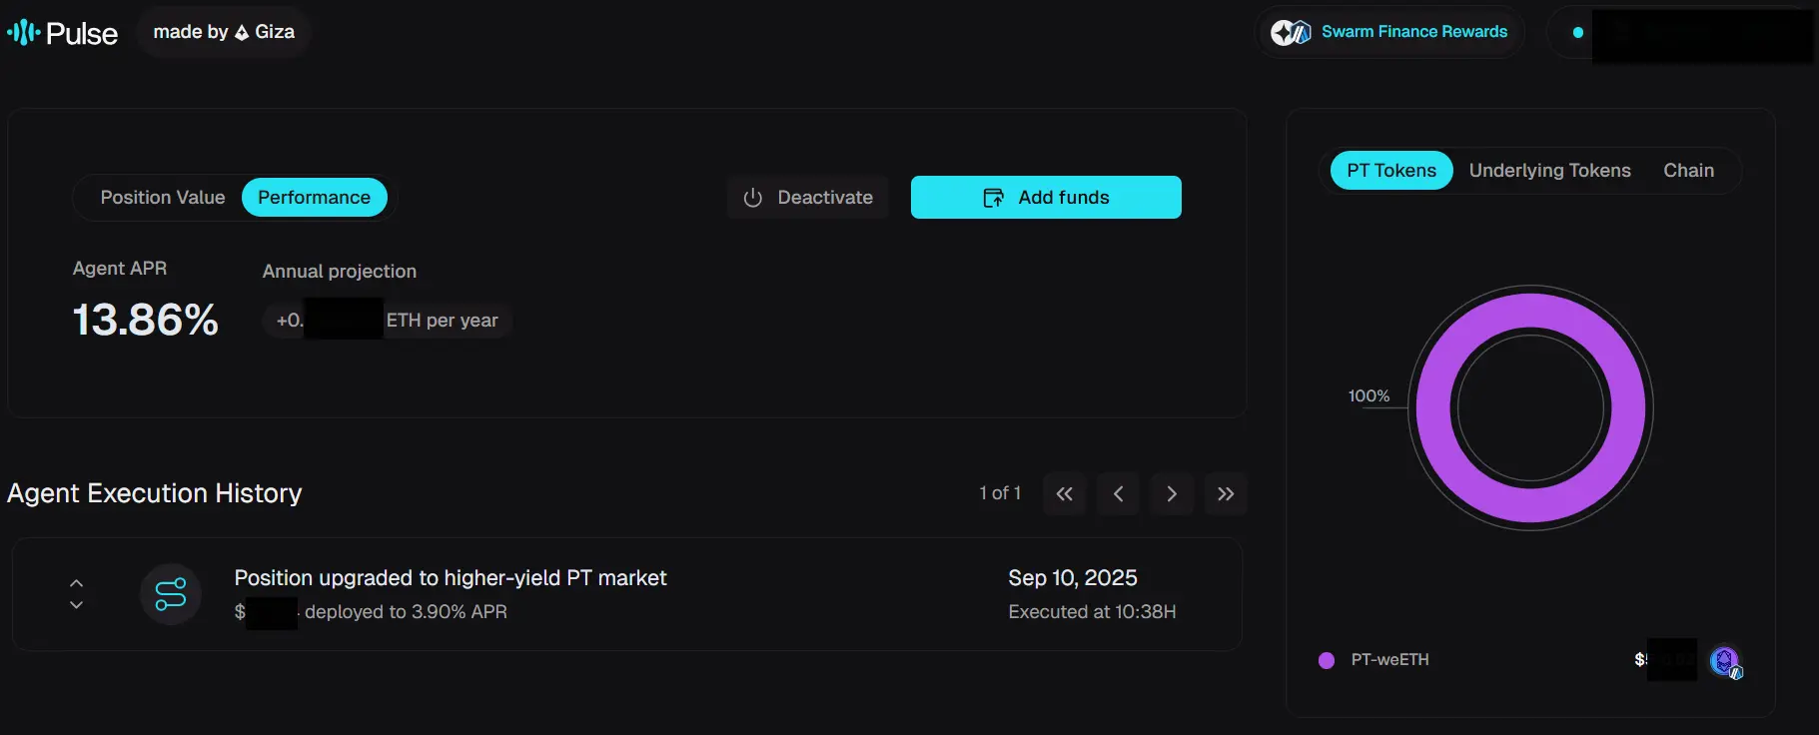Open Swarm Finance Rewards icon
The image size is (1819, 735).
1290,32
